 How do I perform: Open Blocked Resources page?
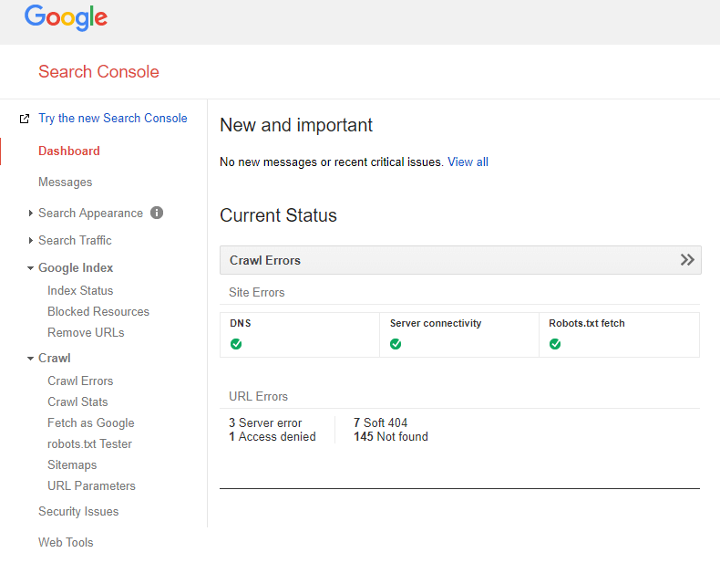(x=98, y=311)
